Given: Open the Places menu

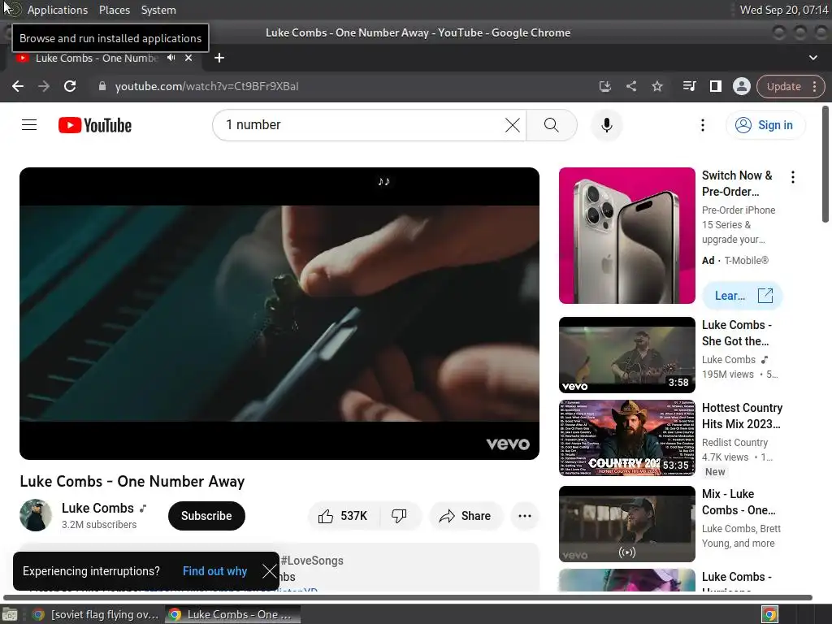Looking at the screenshot, I should point(114,10).
